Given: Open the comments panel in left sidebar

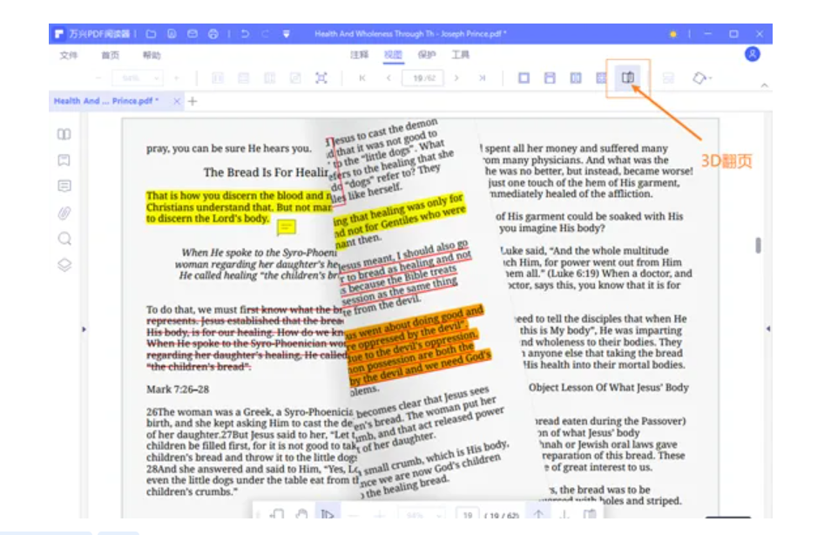Looking at the screenshot, I should (64, 186).
